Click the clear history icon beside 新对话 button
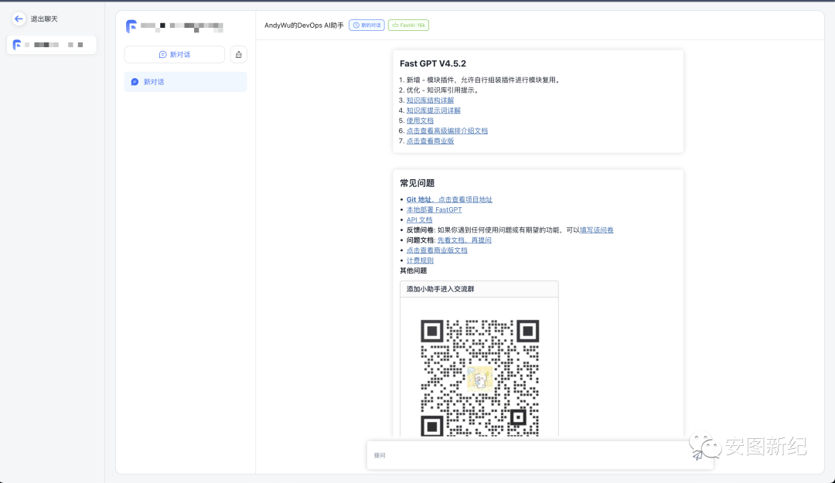Viewport: 835px width, 483px height. click(239, 55)
